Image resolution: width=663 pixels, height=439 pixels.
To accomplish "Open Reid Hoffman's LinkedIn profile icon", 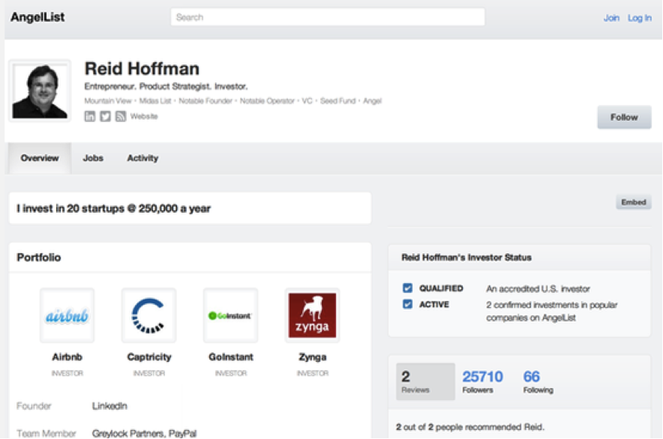I will pos(90,116).
